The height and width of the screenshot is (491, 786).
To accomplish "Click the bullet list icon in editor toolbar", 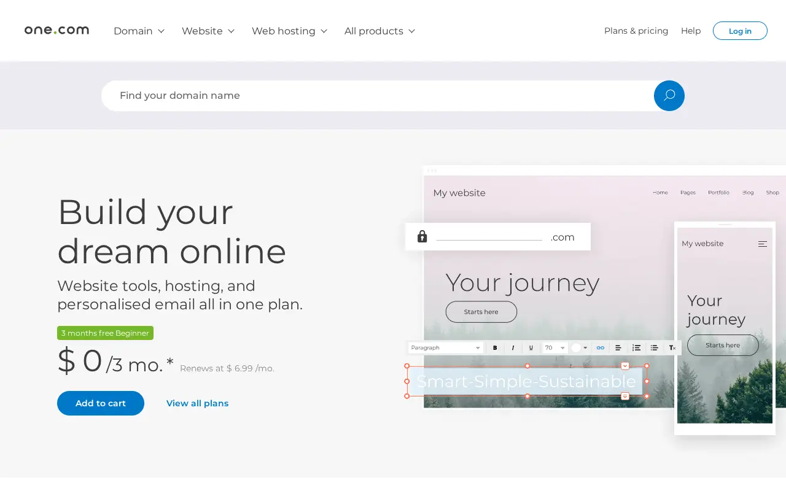I will click(x=654, y=348).
